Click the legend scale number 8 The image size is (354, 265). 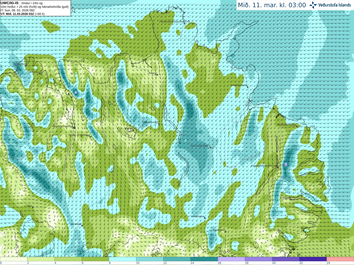click(110, 263)
